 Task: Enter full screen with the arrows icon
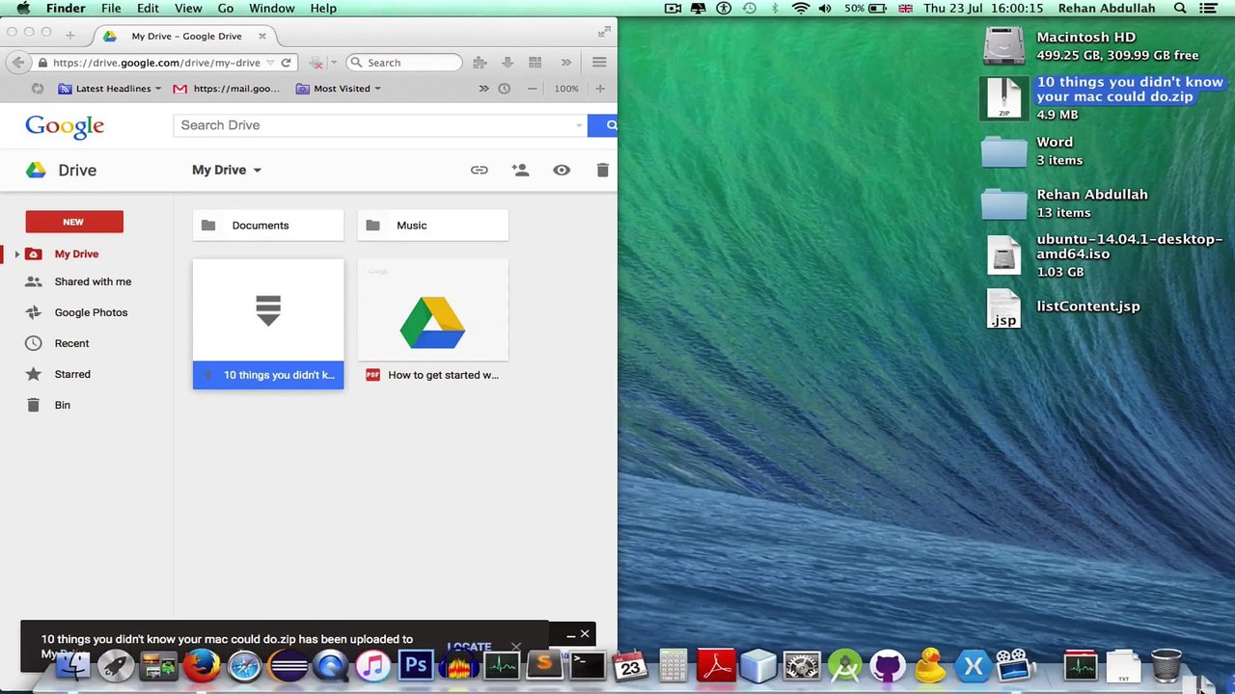pos(604,32)
